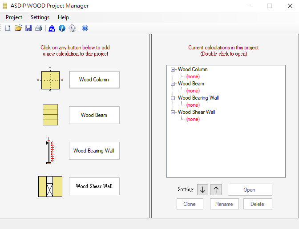Click the wood column cross-section icon
Image resolution: width=299 pixels, height=229 pixels.
point(50,80)
